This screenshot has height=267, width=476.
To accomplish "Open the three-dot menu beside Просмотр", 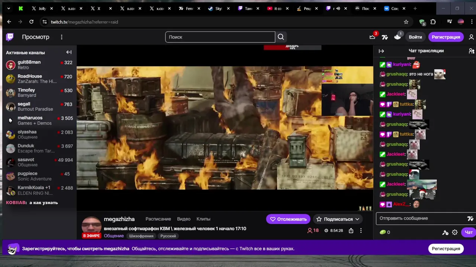I will point(62,37).
